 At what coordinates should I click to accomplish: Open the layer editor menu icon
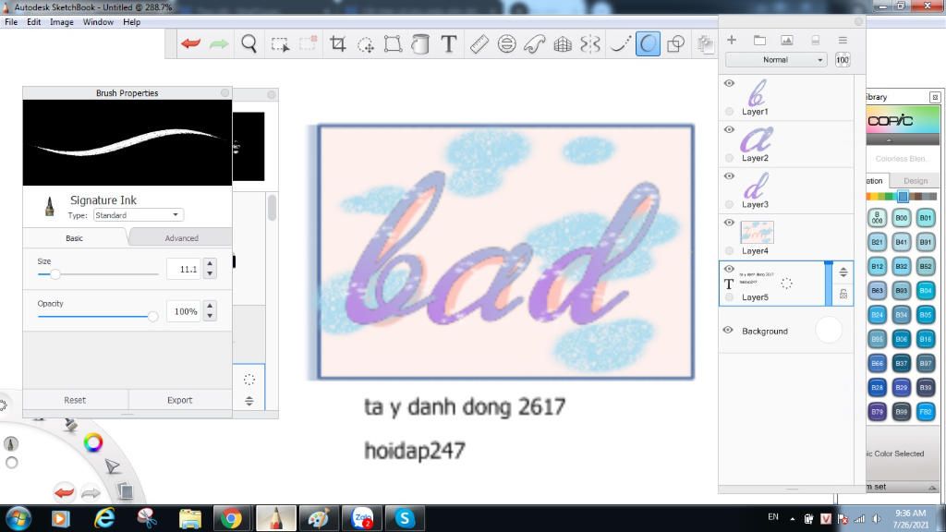tap(843, 41)
